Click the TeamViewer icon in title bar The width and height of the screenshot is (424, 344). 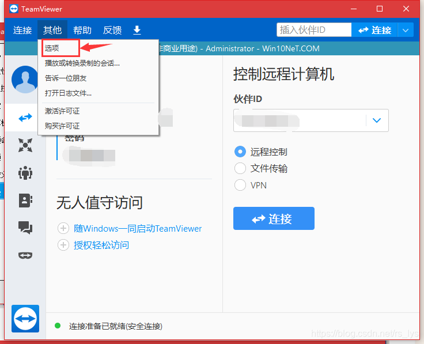pos(13,9)
